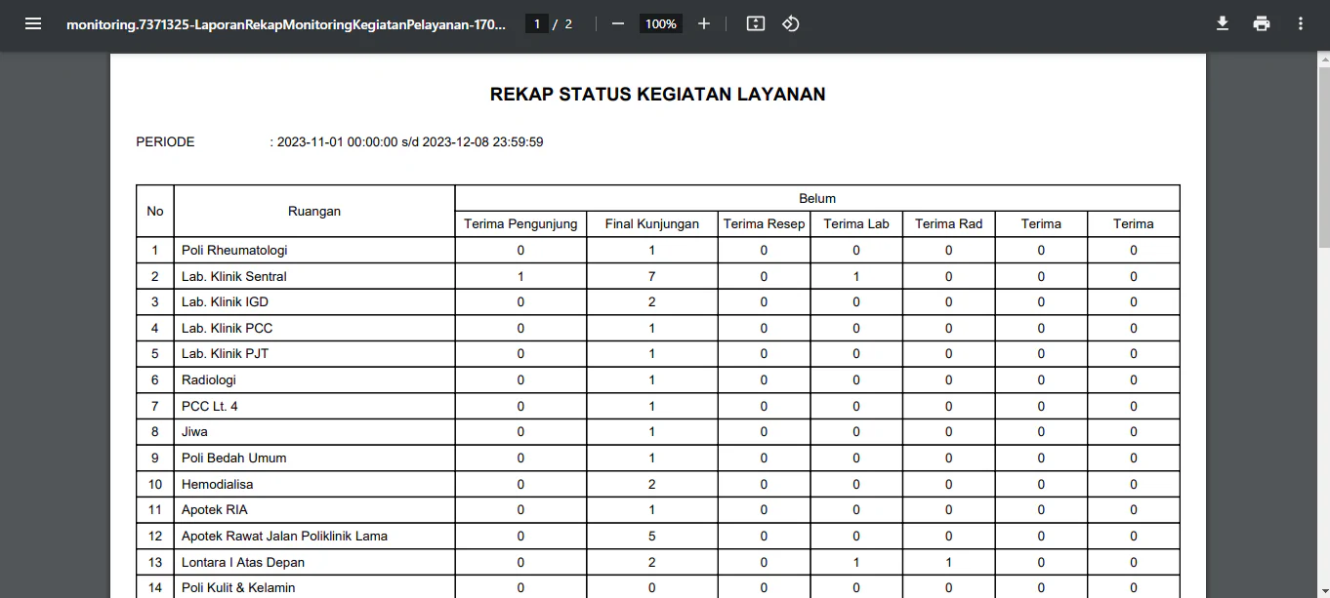
Task: Click the PDF file name in toolbar
Action: point(286,24)
